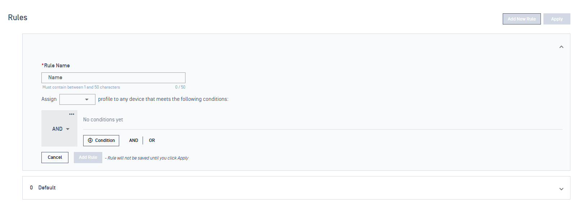Cancel the new rule
The height and width of the screenshot is (224, 578).
click(x=55, y=157)
